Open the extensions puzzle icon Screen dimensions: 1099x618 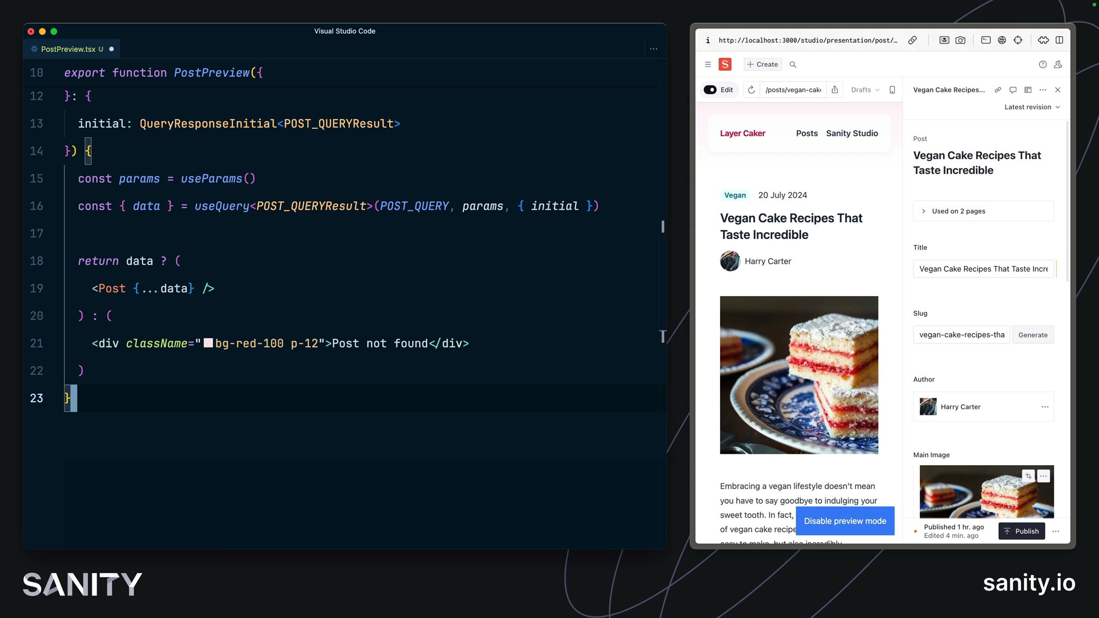pyautogui.click(x=1043, y=40)
